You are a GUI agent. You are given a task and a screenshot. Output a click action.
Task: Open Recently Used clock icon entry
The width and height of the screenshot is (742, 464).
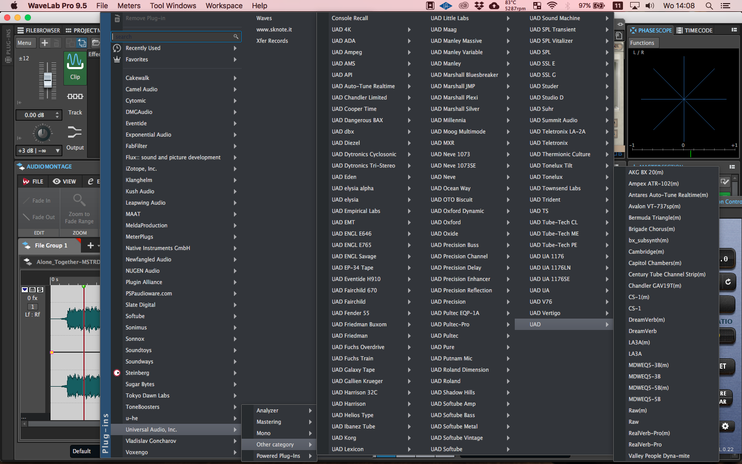point(117,48)
